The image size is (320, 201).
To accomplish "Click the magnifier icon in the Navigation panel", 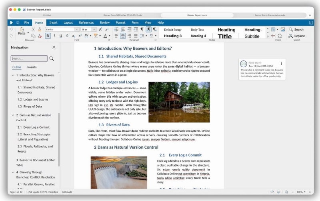I will (x=52, y=58).
